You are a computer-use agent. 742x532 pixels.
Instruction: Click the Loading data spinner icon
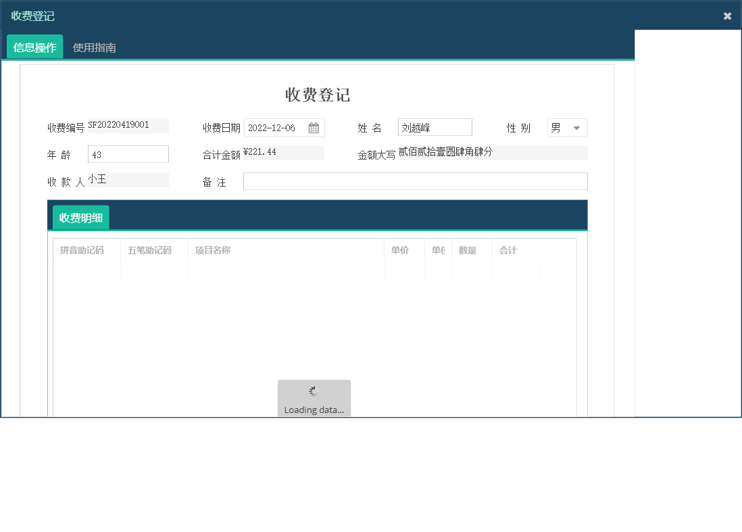pos(314,391)
